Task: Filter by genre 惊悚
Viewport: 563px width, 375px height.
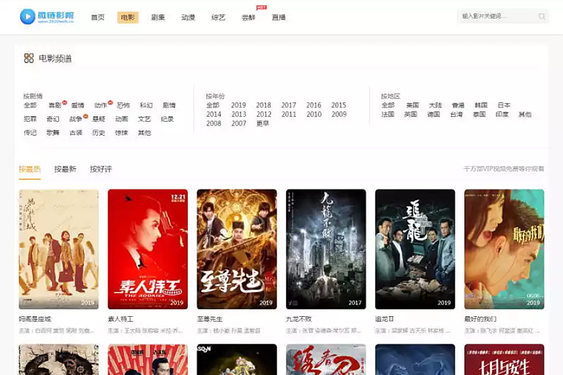Action: 121,132
